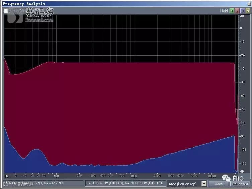
Task: Open Advanced options
Action: click(240, 184)
